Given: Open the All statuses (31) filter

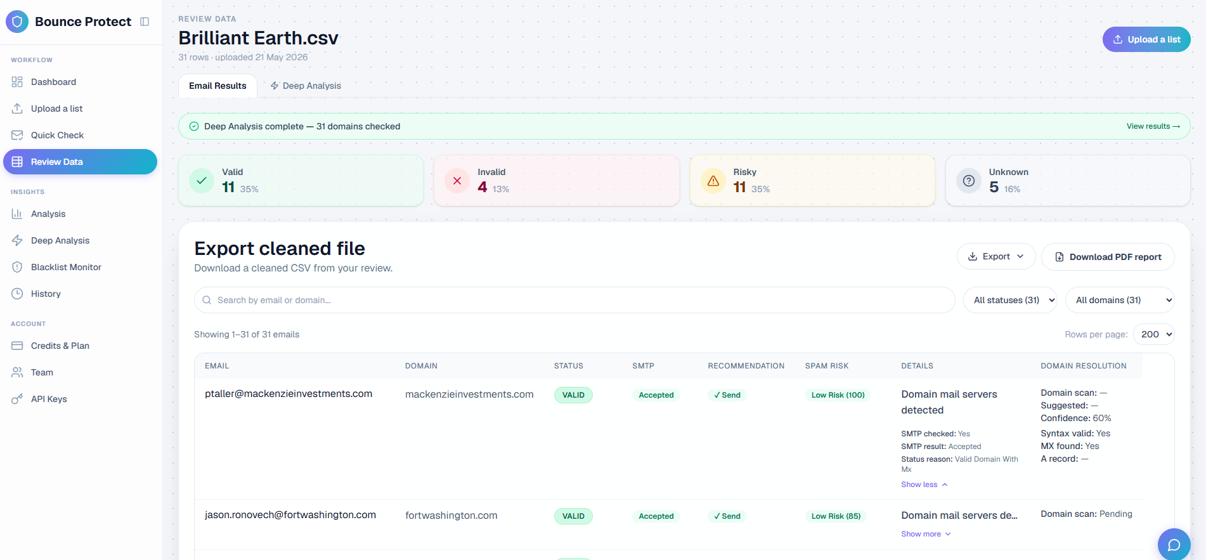Looking at the screenshot, I should (x=1010, y=300).
